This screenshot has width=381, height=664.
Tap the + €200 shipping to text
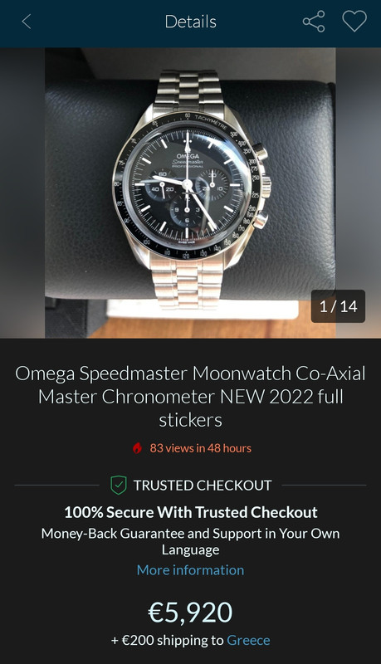pos(167,640)
